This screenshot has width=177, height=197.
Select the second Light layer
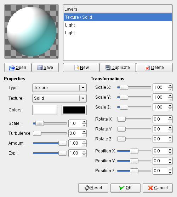point(118,33)
